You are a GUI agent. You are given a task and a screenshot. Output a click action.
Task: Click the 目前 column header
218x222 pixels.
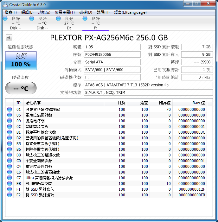click(115, 103)
